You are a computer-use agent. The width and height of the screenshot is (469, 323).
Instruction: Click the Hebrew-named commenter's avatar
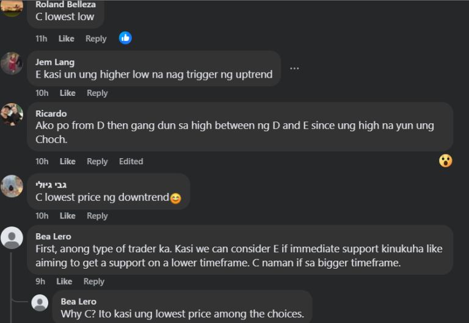coord(12,186)
